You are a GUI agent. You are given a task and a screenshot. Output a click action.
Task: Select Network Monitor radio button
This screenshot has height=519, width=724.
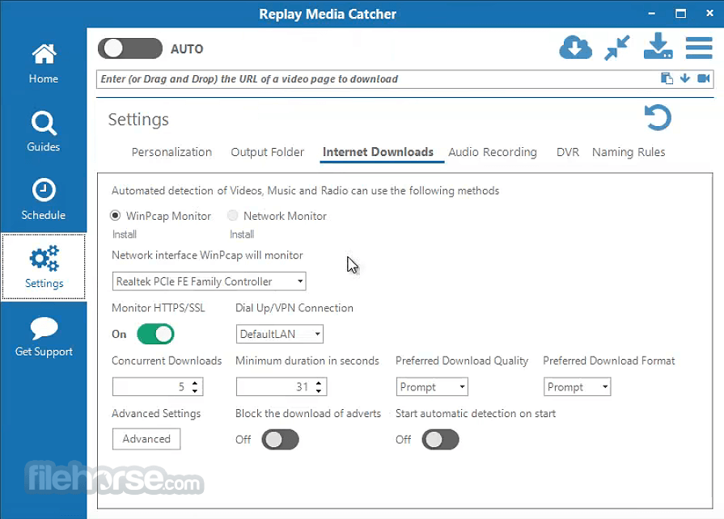tap(233, 216)
